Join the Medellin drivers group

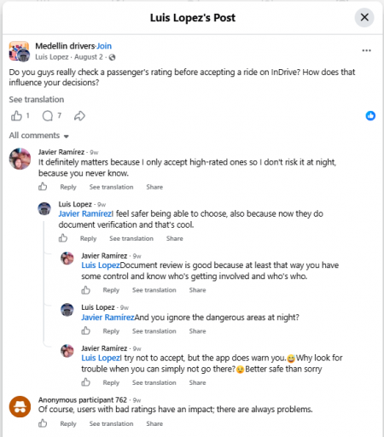tap(104, 46)
